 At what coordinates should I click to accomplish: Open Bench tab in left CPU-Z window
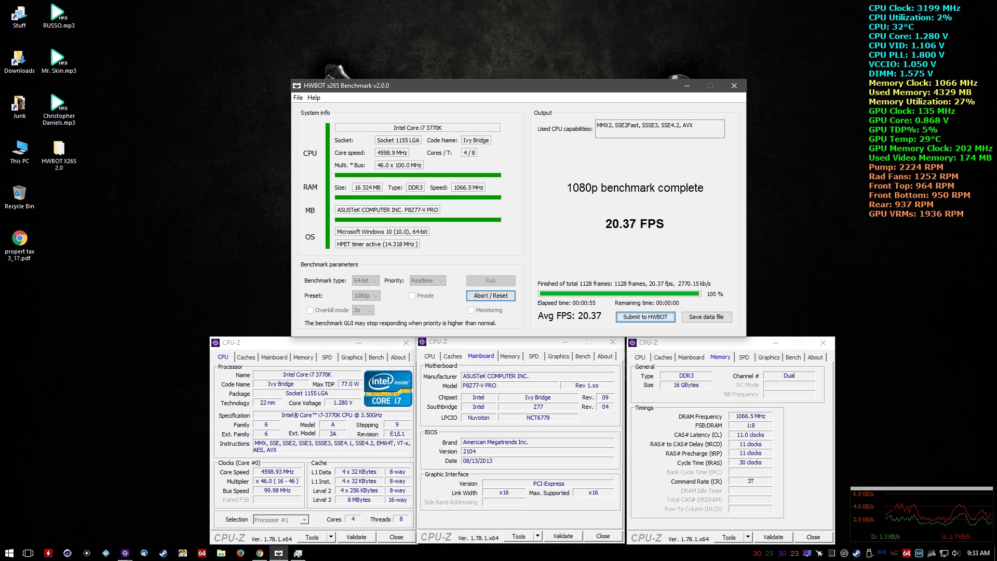[x=376, y=357]
